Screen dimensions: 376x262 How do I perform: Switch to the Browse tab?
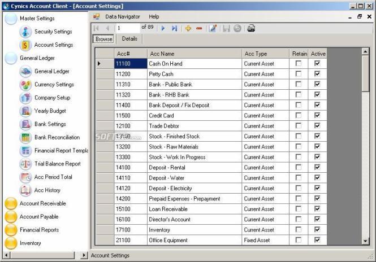click(103, 39)
